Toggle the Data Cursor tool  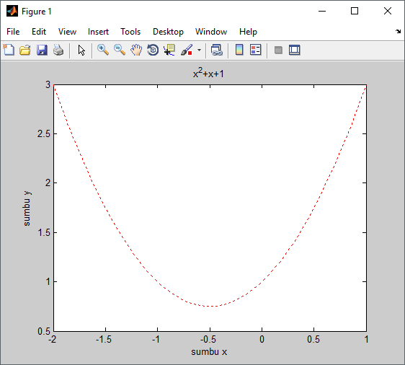[169, 50]
